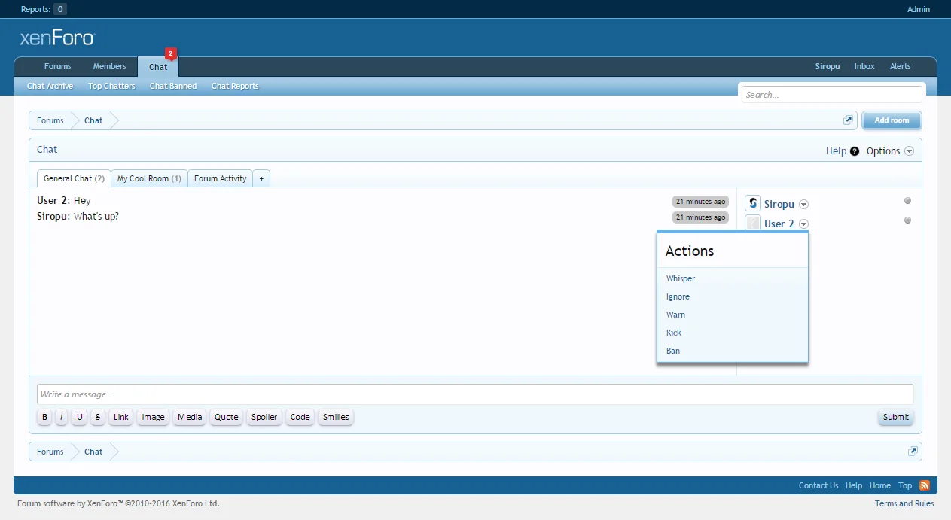Click the Add room button

click(x=892, y=120)
